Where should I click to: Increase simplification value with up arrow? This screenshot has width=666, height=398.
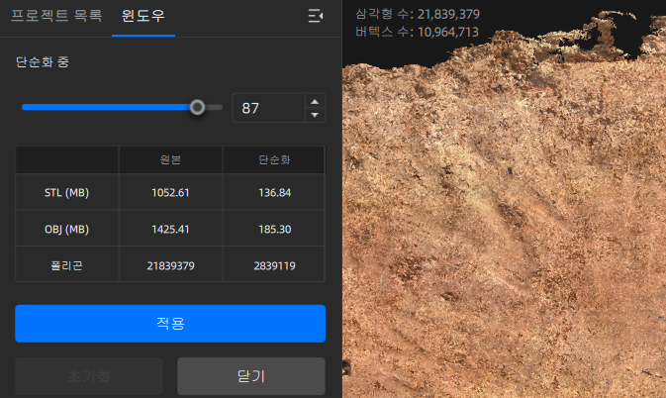point(315,102)
